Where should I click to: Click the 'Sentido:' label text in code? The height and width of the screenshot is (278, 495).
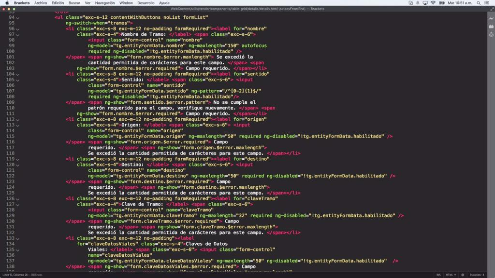click(132, 80)
